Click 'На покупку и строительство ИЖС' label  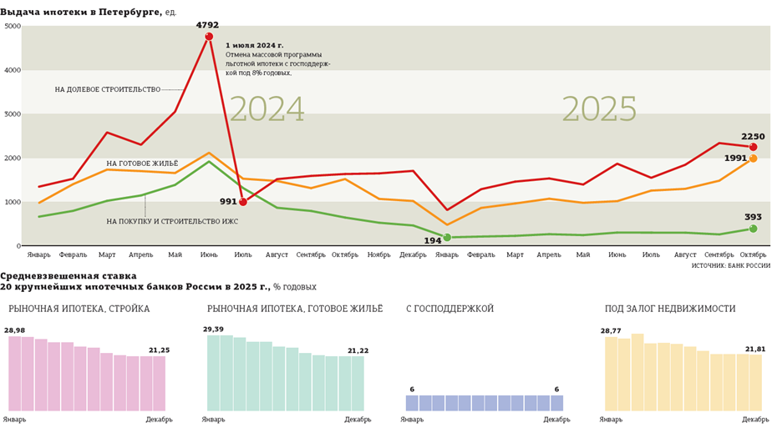pos(172,222)
